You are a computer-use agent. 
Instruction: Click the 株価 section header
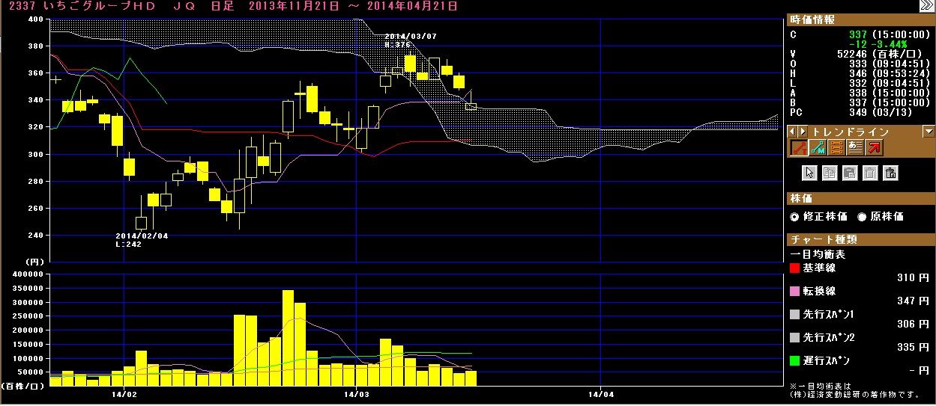860,199
